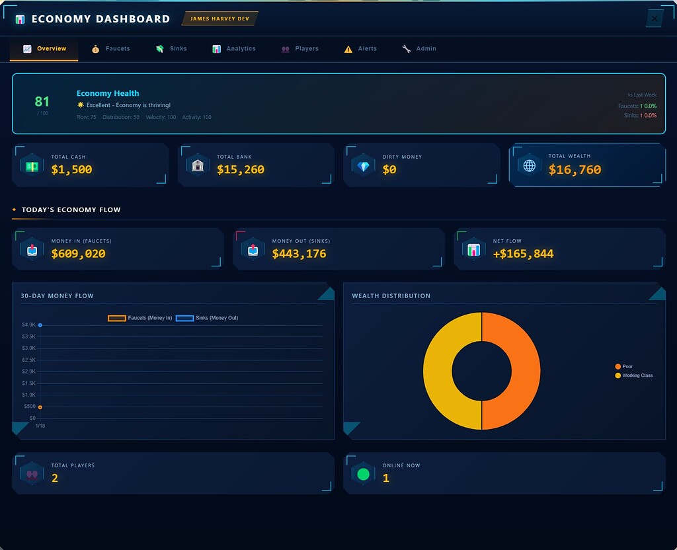This screenshot has height=550, width=677.
Task: Click the Total Cash banknote icon
Action: 32,166
